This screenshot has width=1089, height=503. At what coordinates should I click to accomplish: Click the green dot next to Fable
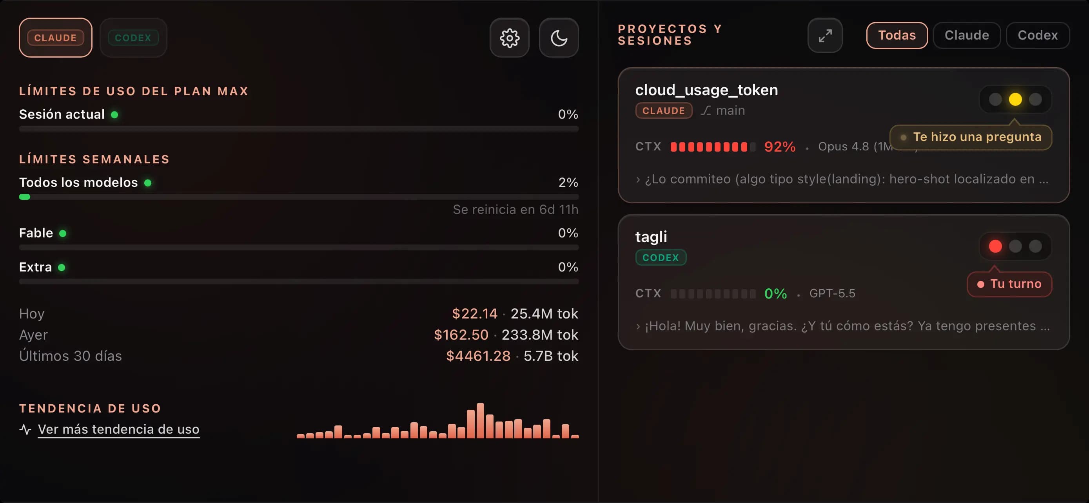coord(63,233)
